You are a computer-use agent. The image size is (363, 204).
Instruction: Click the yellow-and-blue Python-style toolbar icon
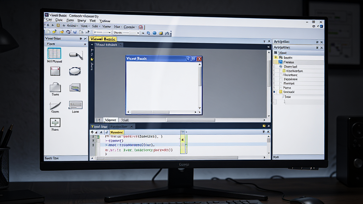(54, 32)
